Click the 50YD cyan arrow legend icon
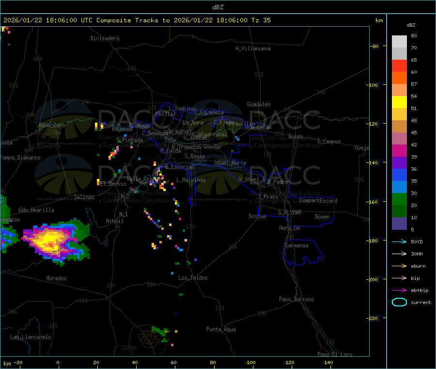The image size is (436, 369). tap(399, 241)
